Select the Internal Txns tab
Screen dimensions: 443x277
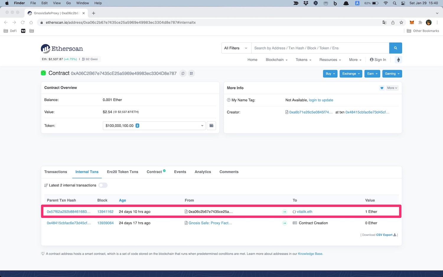(87, 172)
